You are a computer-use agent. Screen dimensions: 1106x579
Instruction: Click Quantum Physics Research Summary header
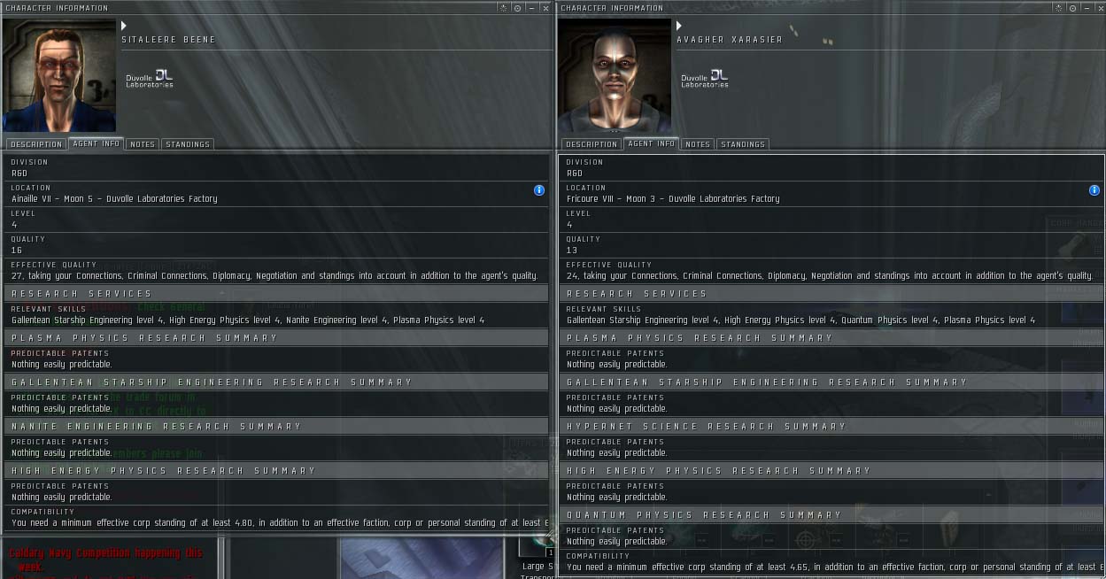coord(831,514)
